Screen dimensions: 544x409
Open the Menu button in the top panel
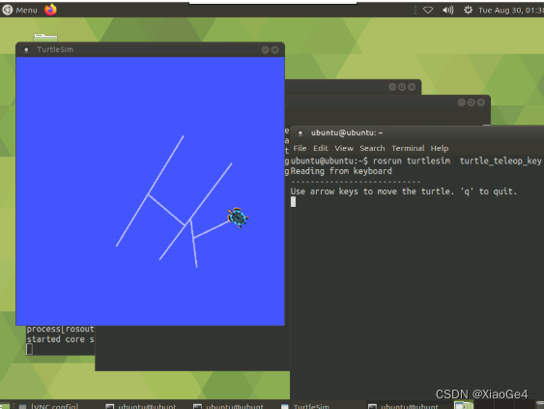click(19, 10)
